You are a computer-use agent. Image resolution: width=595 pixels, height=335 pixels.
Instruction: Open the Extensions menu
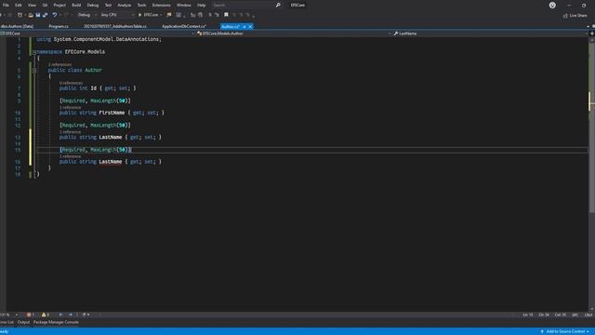click(x=161, y=6)
